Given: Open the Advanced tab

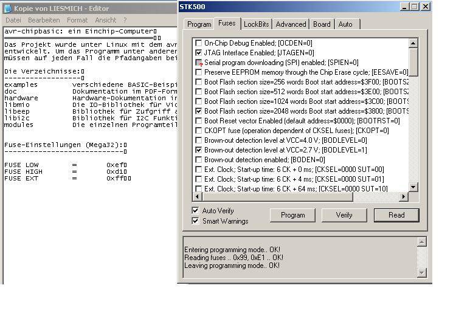Looking at the screenshot, I should pyautogui.click(x=290, y=24).
